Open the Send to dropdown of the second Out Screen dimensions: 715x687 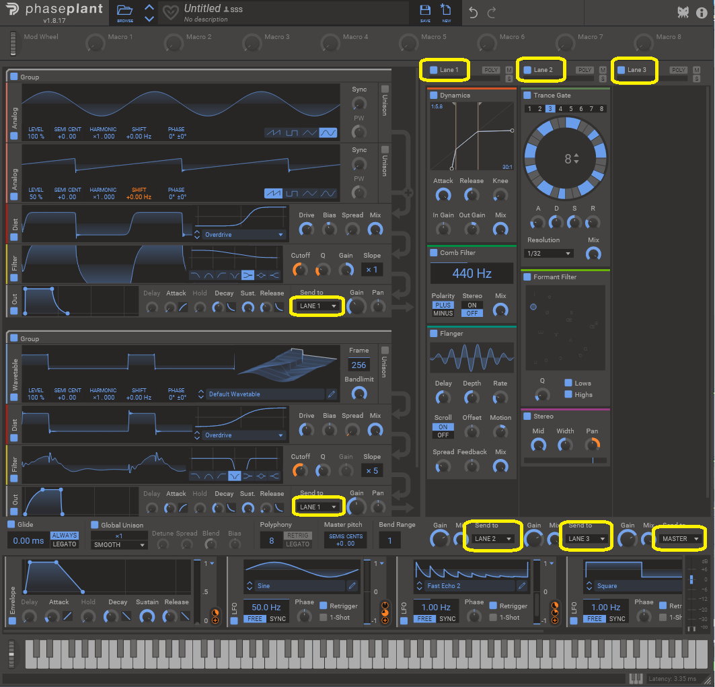coord(317,507)
